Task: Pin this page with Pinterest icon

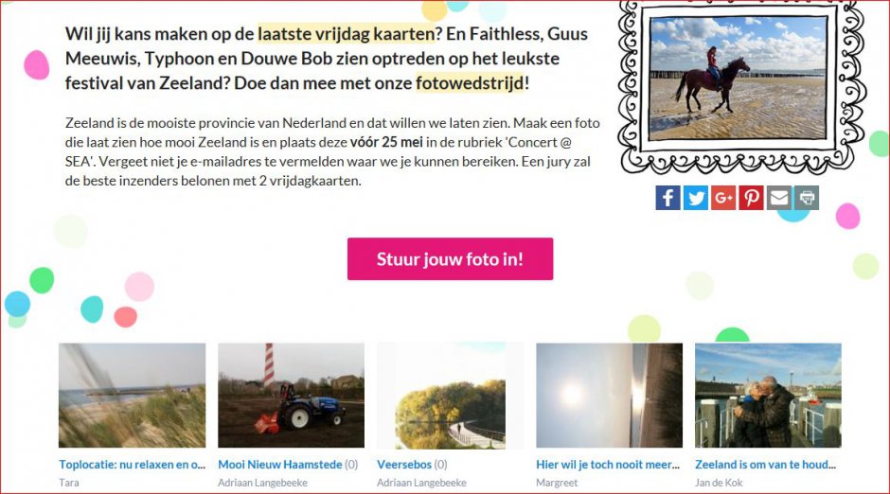Action: pos(751,198)
